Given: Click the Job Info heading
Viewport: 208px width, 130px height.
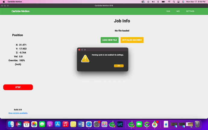Looking at the screenshot, I should [122, 21].
